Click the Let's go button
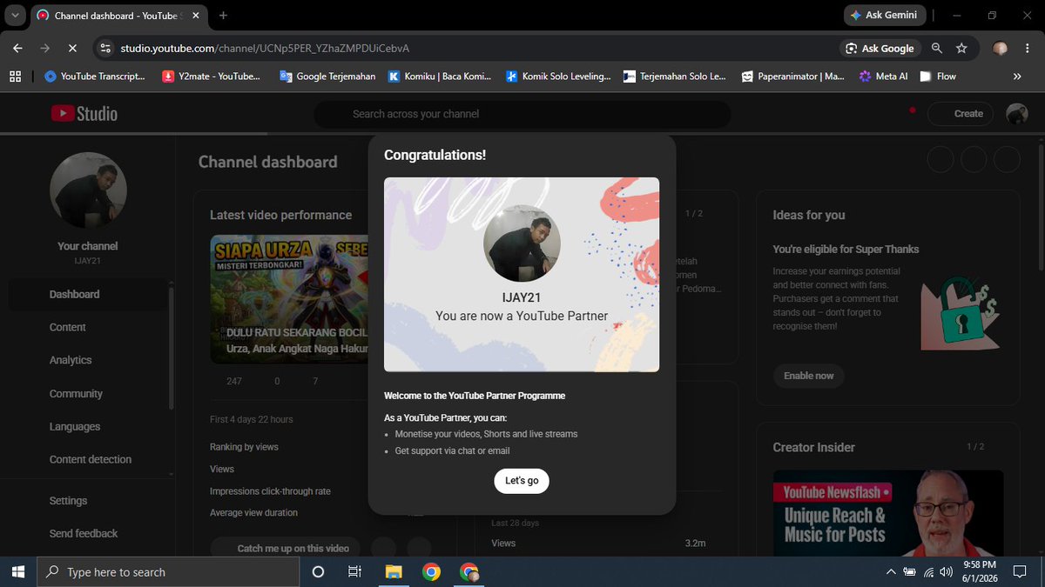1045x587 pixels. [522, 481]
